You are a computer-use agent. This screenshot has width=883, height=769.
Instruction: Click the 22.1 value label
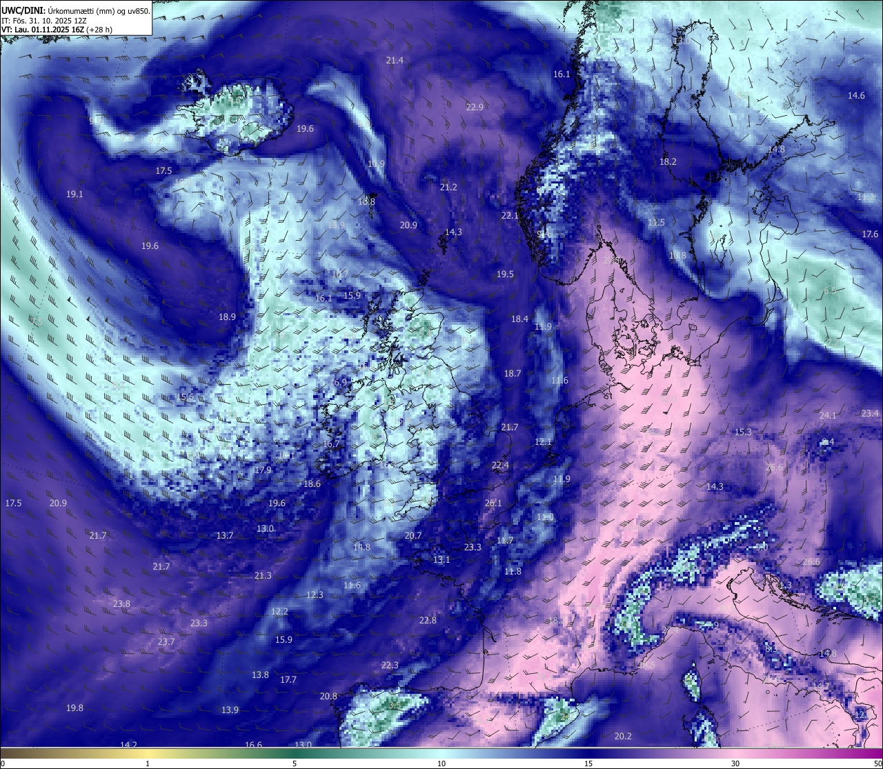[509, 216]
